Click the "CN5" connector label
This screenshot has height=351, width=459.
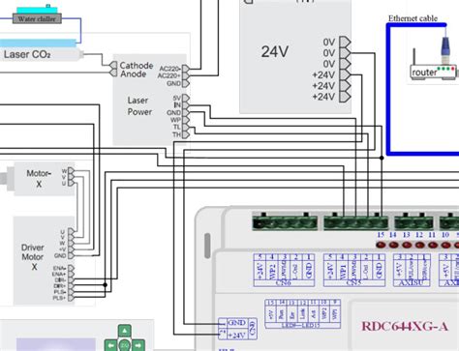point(353,283)
